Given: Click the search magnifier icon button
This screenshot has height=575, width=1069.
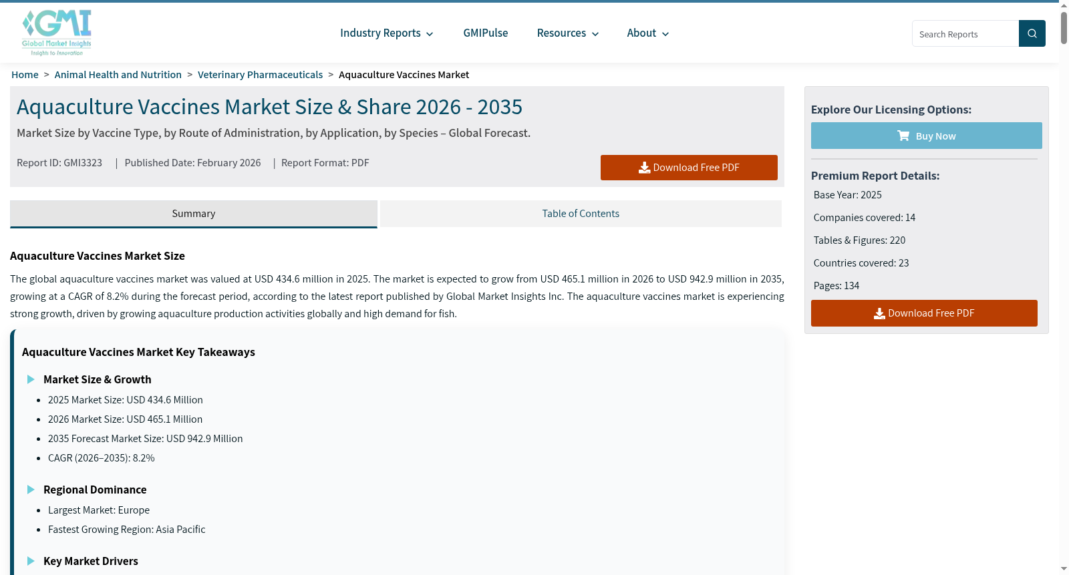Looking at the screenshot, I should (x=1032, y=33).
